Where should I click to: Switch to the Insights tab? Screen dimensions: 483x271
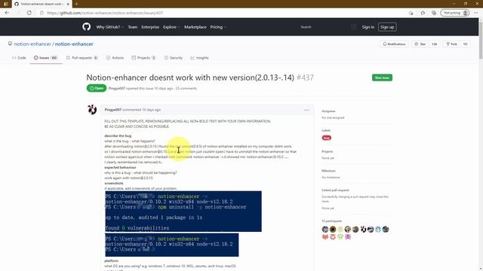tap(199, 58)
